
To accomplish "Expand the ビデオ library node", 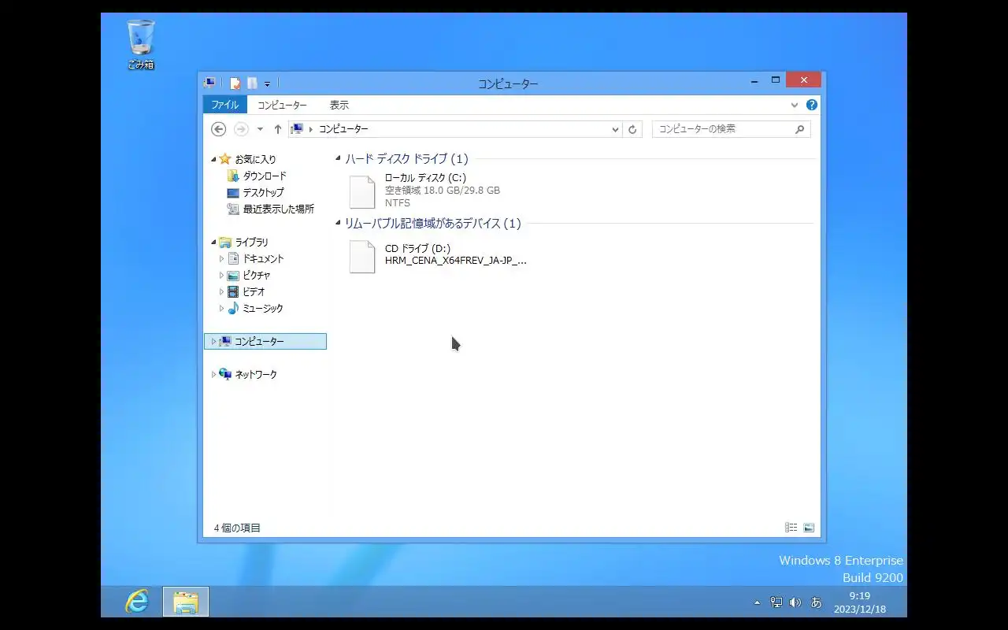I will [x=221, y=291].
